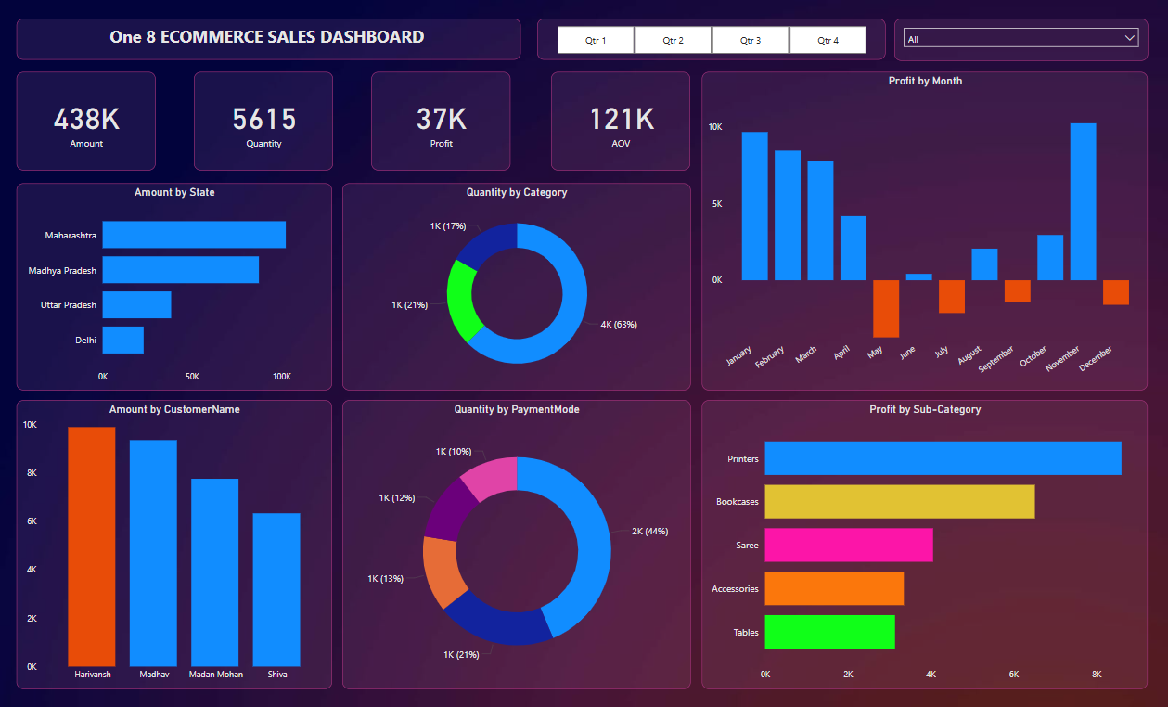The width and height of the screenshot is (1168, 707).
Task: Select the 5615 Quantity card
Action: coord(263,121)
